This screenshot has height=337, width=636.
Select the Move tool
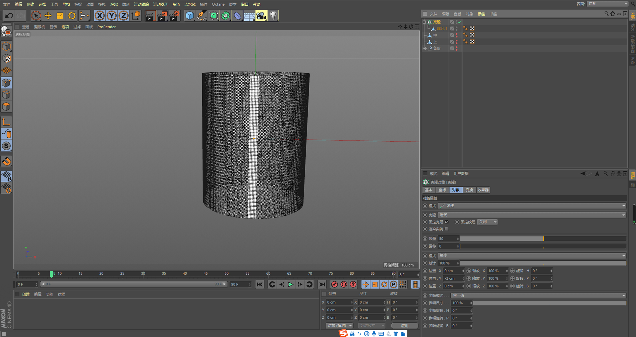pyautogui.click(x=48, y=16)
